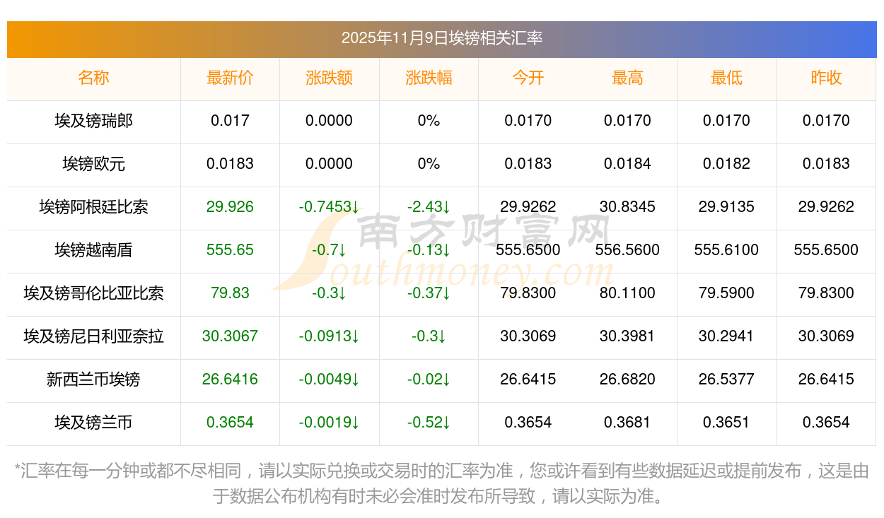
Task: Click the 最新价 column header
Action: click(x=230, y=78)
